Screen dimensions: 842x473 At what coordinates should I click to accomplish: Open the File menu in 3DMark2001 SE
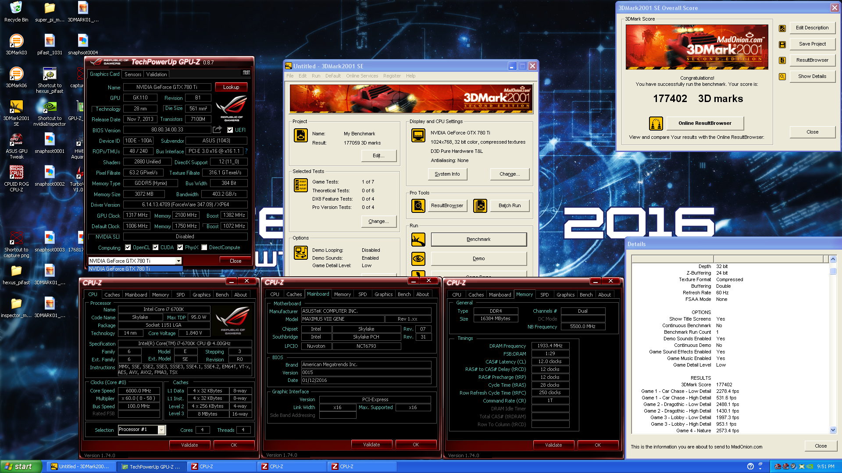click(x=290, y=76)
